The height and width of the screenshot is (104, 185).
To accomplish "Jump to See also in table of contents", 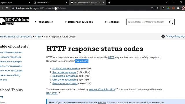I will 3,80.
